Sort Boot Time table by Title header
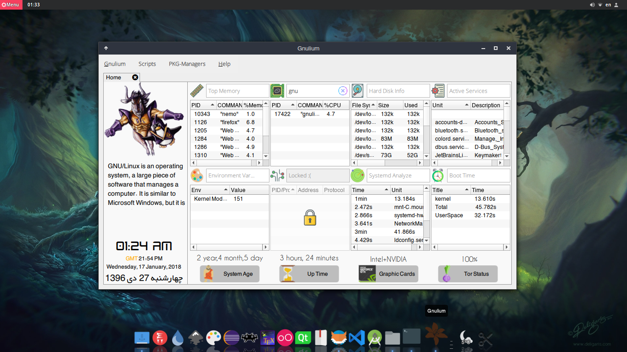Image resolution: width=627 pixels, height=352 pixels. (451, 190)
